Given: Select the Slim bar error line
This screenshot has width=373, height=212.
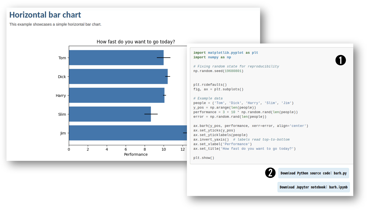Looking at the screenshot, I should 150,114.
